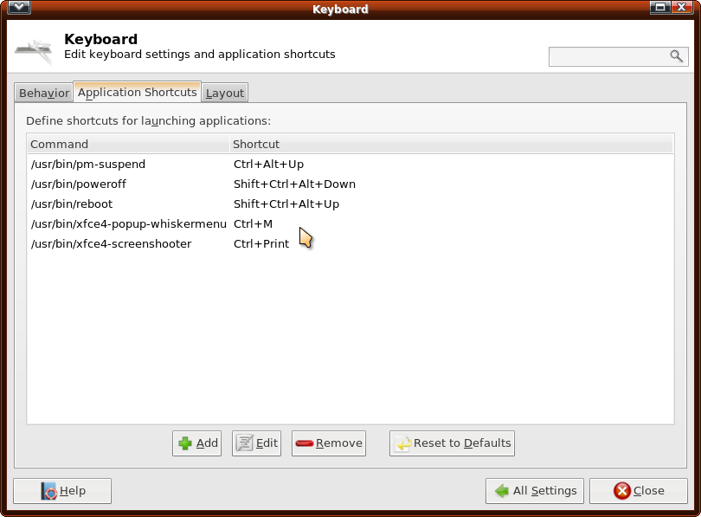701x517 pixels.
Task: Switch to the Behavior tab
Action: pyautogui.click(x=43, y=94)
